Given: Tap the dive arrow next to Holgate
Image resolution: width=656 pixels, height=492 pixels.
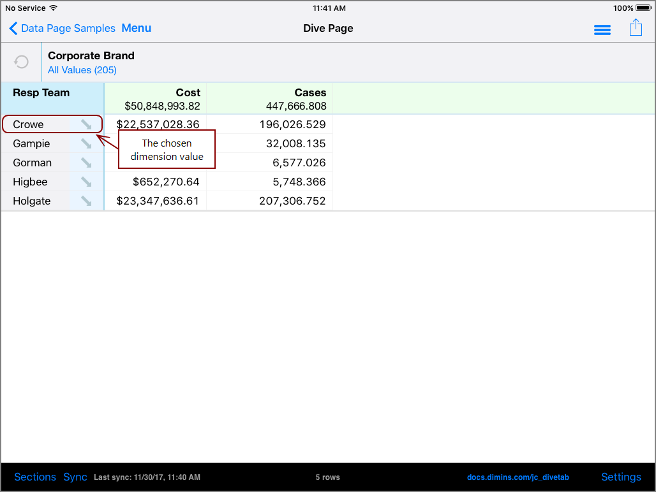Looking at the screenshot, I should [86, 201].
